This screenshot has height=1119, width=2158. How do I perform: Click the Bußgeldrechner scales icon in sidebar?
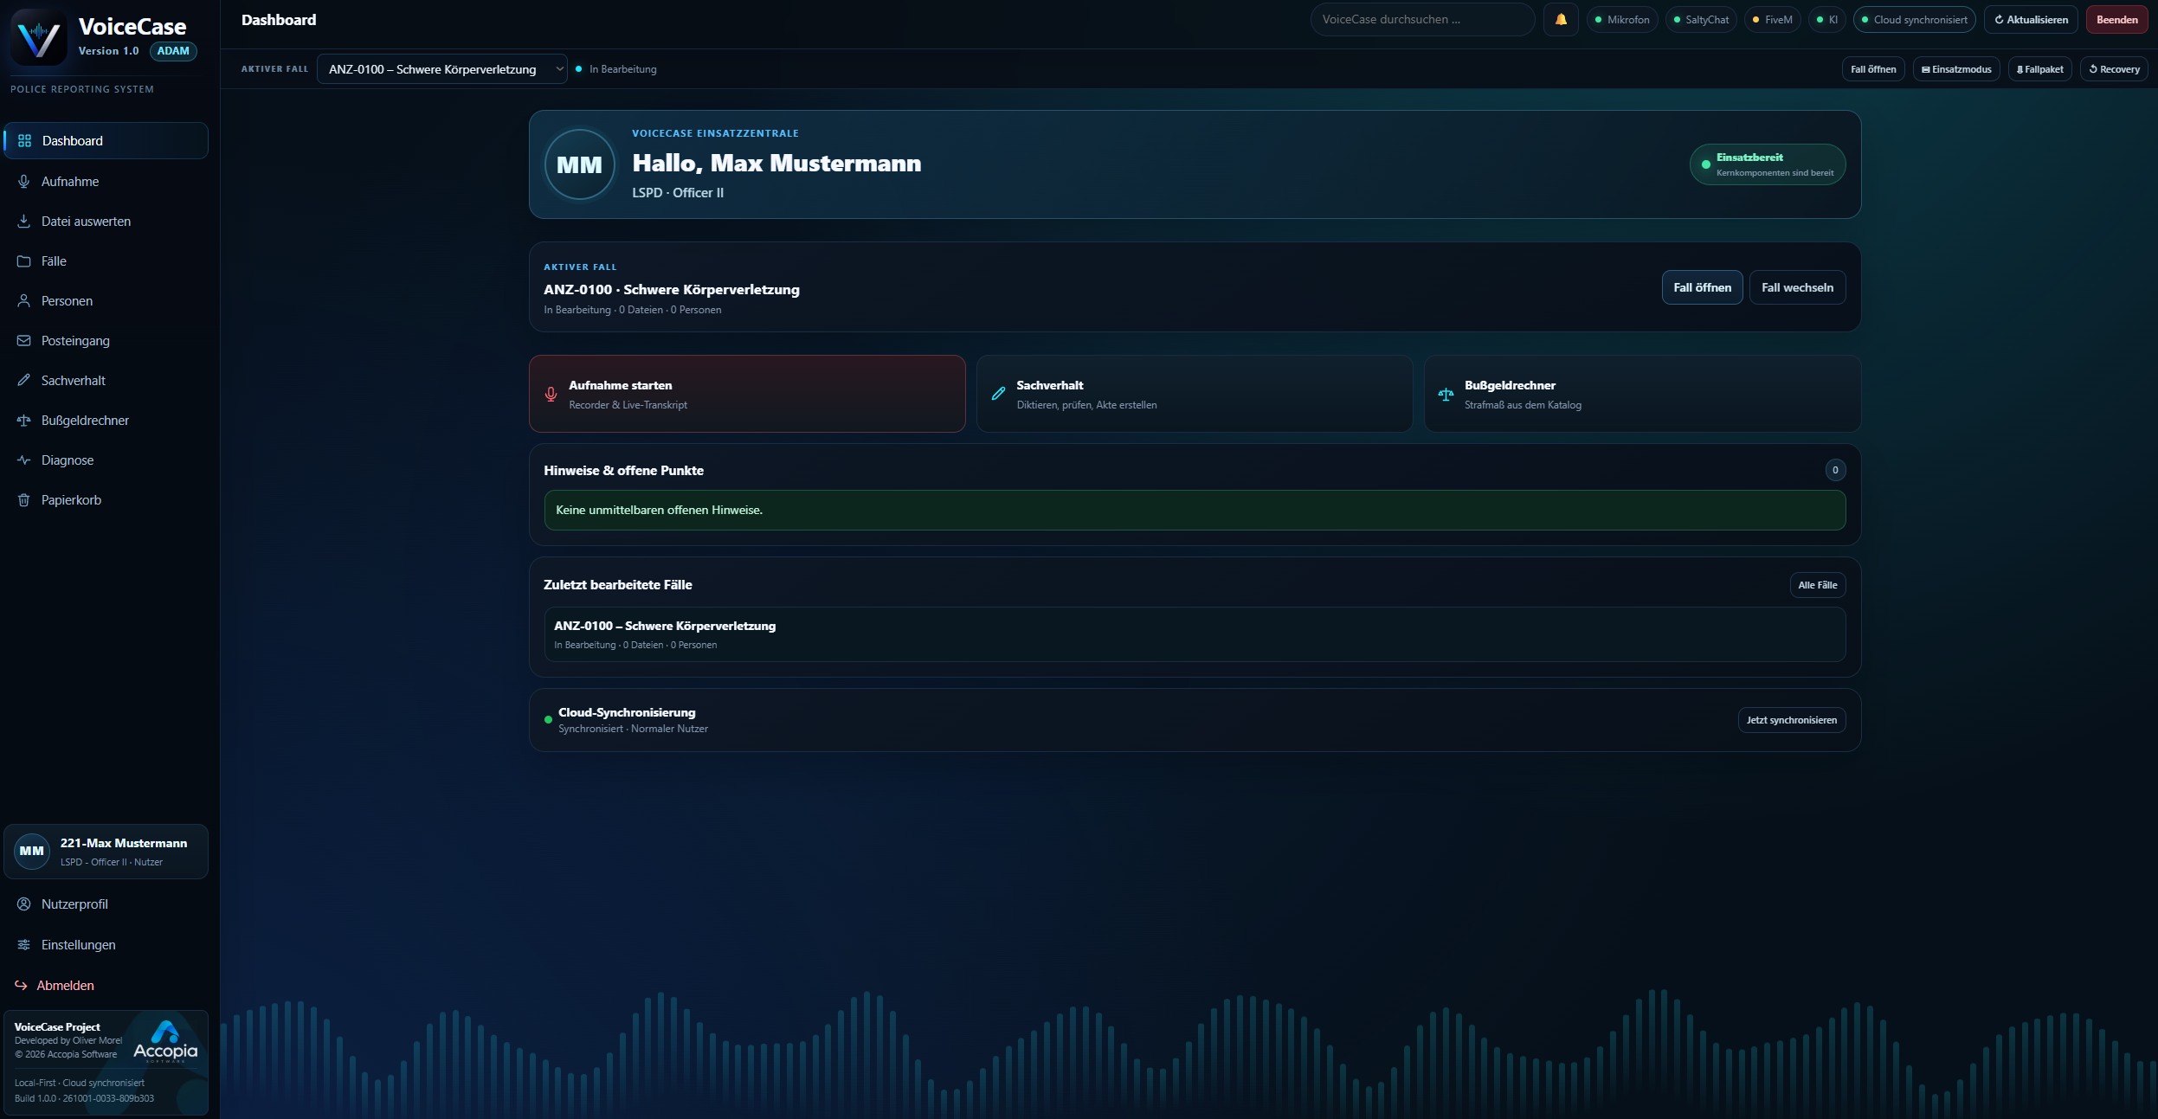pos(24,421)
